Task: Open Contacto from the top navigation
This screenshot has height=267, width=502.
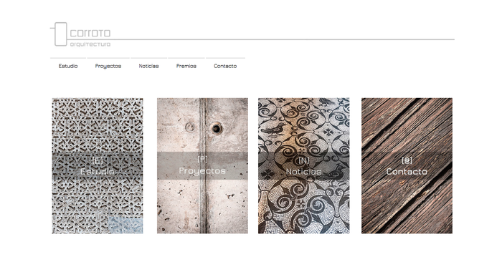Action: tap(225, 66)
